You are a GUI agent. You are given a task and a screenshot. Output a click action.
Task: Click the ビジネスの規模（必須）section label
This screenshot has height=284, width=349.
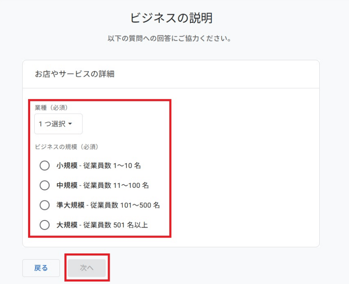pyautogui.click(x=67, y=147)
